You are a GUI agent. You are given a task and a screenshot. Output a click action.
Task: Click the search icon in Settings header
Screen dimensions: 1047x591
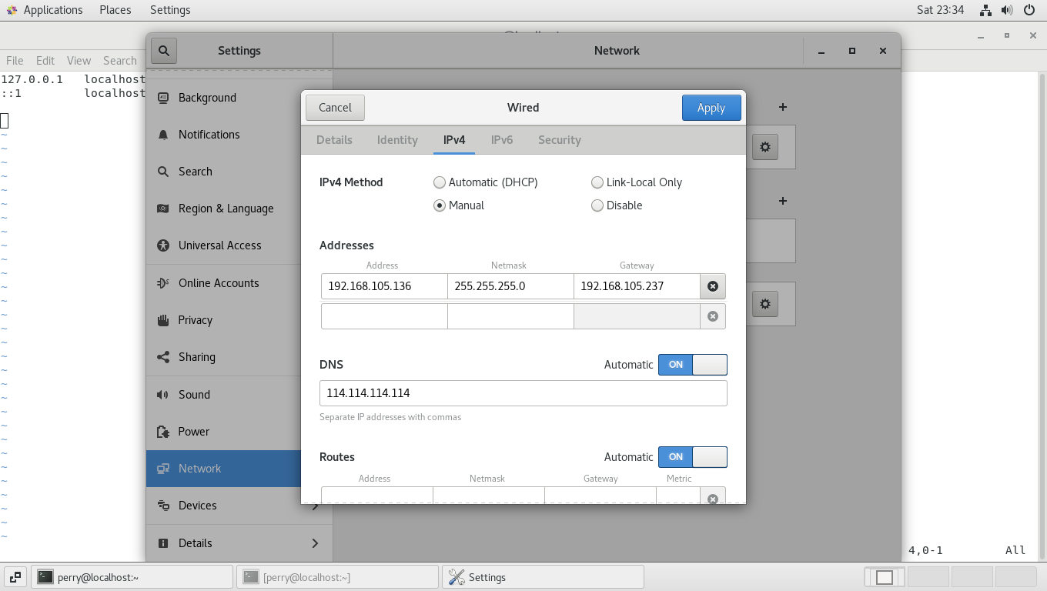pos(163,51)
